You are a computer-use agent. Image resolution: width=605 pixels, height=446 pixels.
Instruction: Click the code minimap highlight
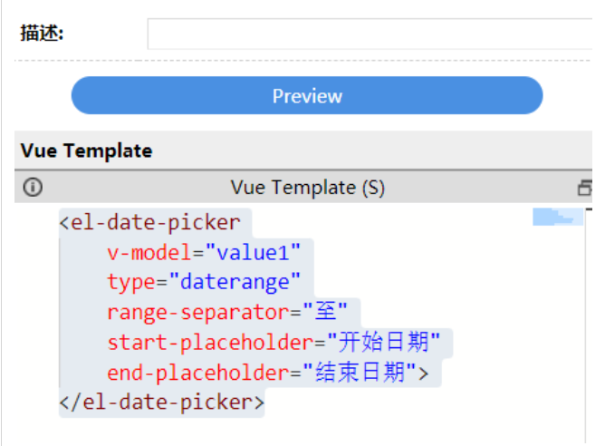pos(556,217)
